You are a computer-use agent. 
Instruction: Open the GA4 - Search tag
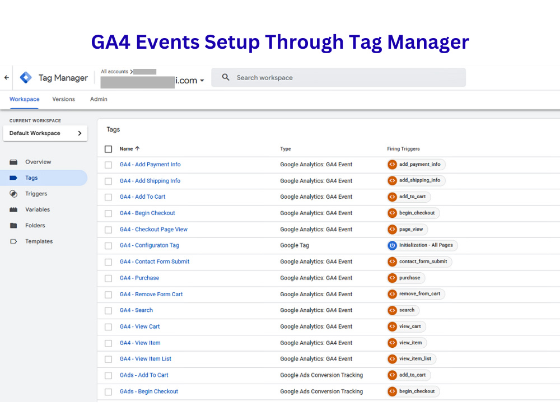click(x=136, y=310)
